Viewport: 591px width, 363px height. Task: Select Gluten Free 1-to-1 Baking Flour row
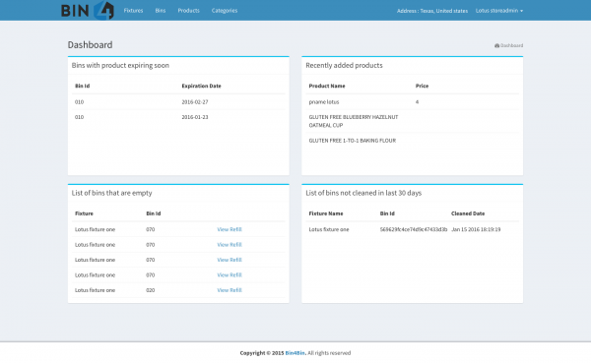click(413, 141)
